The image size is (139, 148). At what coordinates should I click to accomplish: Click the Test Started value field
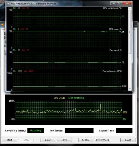pos(79,131)
